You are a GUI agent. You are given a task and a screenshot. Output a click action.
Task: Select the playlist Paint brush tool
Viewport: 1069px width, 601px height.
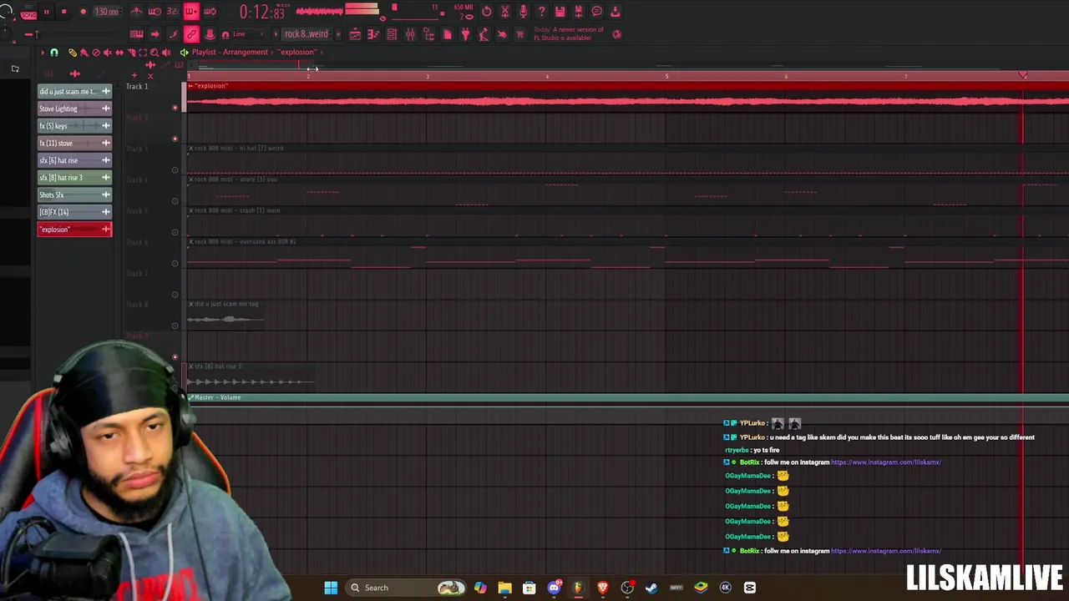pyautogui.click(x=84, y=53)
